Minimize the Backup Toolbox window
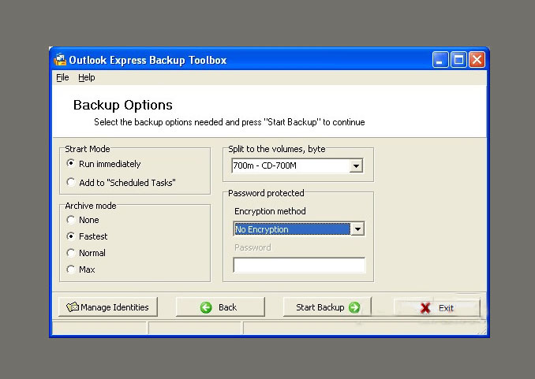 [x=440, y=60]
